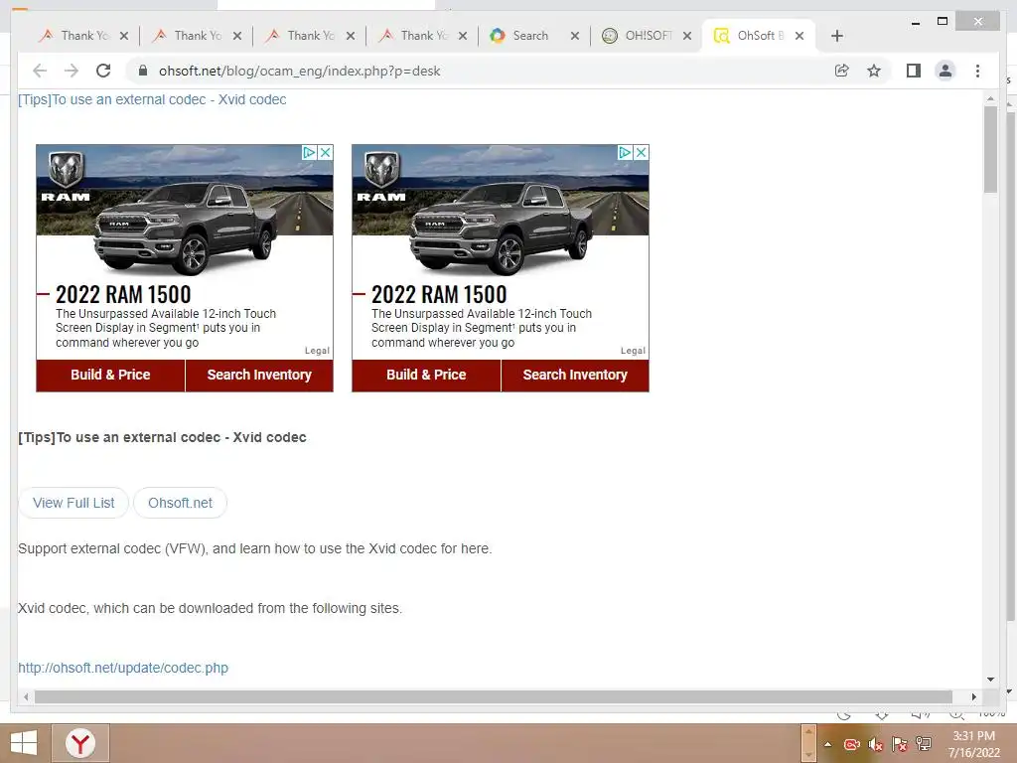Open the muted volume tray icon
The height and width of the screenshot is (763, 1017).
pyautogui.click(x=876, y=744)
